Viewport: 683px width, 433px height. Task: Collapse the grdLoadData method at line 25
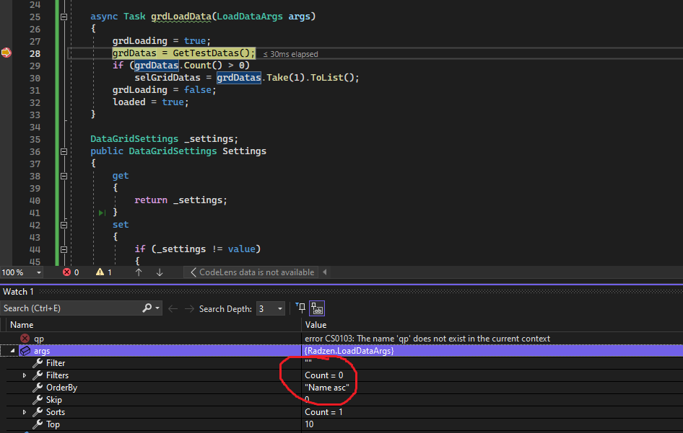coord(64,17)
